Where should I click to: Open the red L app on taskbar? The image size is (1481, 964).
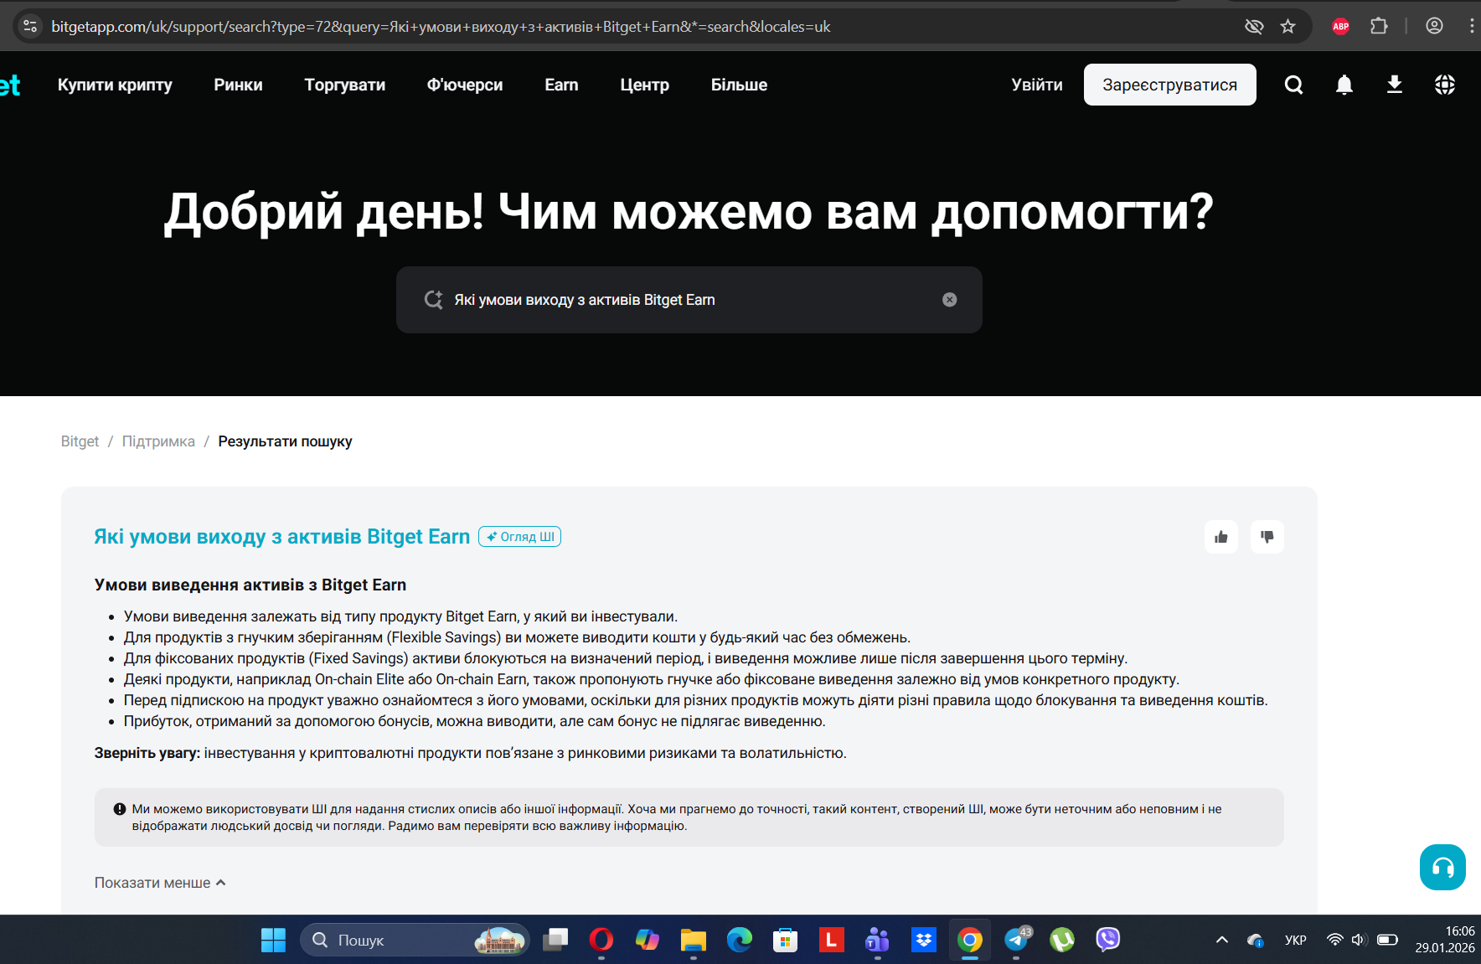(831, 940)
